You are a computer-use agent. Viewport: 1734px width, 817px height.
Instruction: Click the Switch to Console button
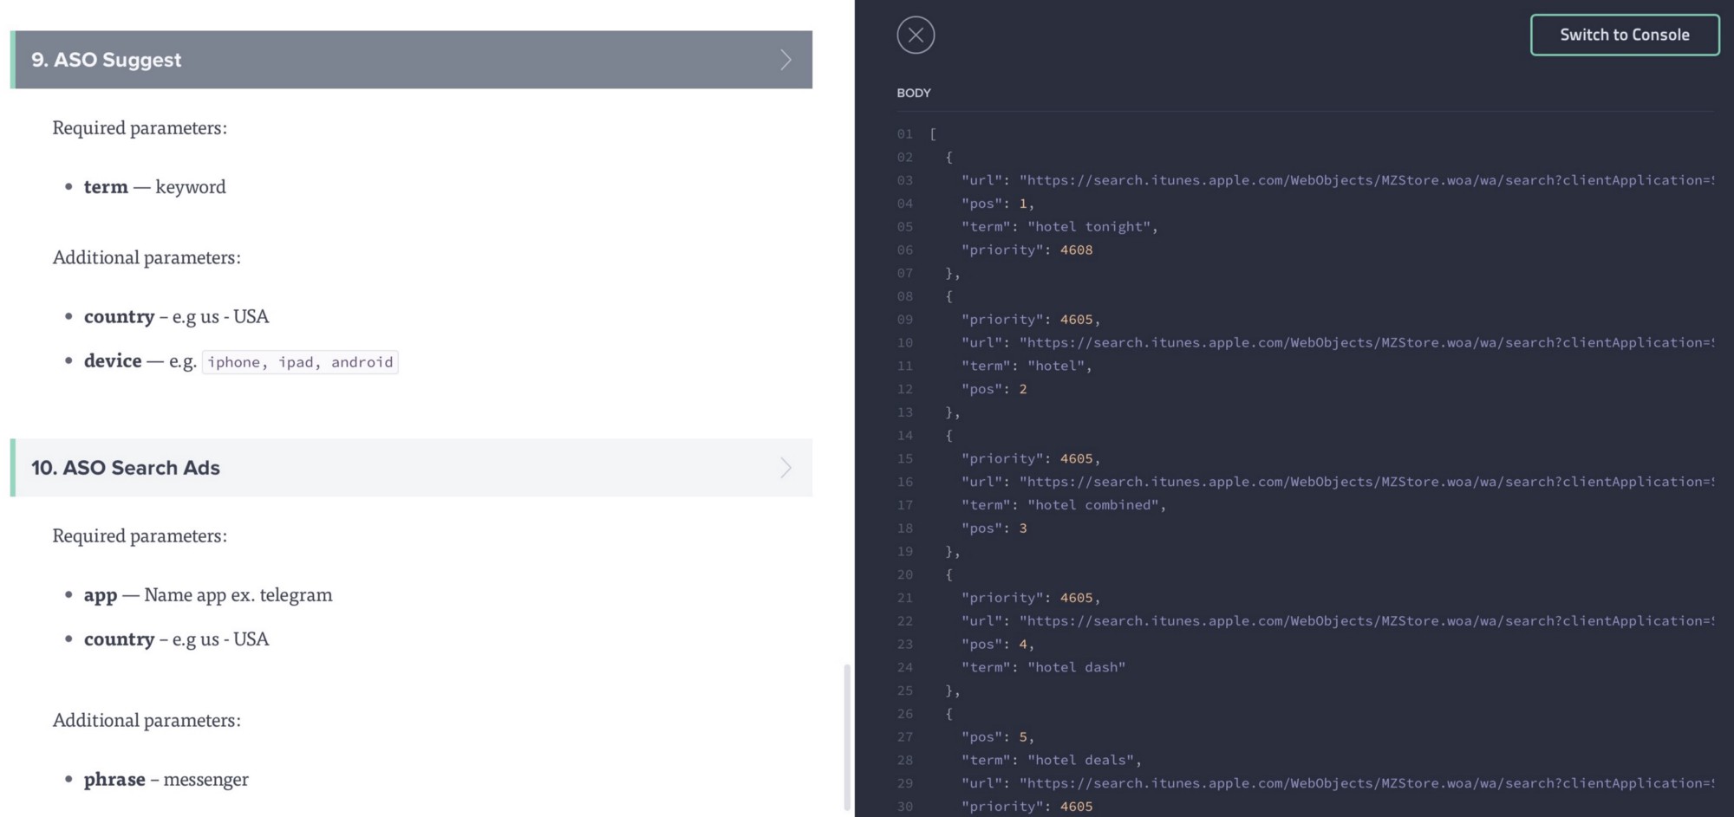point(1624,36)
